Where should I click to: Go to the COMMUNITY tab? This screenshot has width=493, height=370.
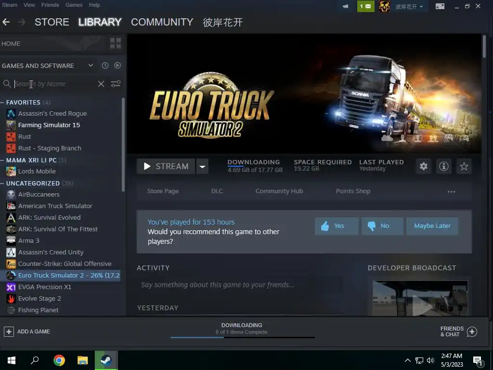point(162,22)
